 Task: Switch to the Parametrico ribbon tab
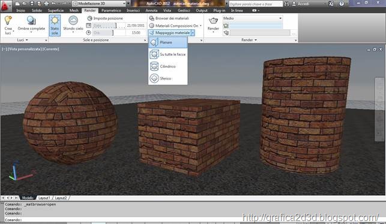(x=111, y=11)
